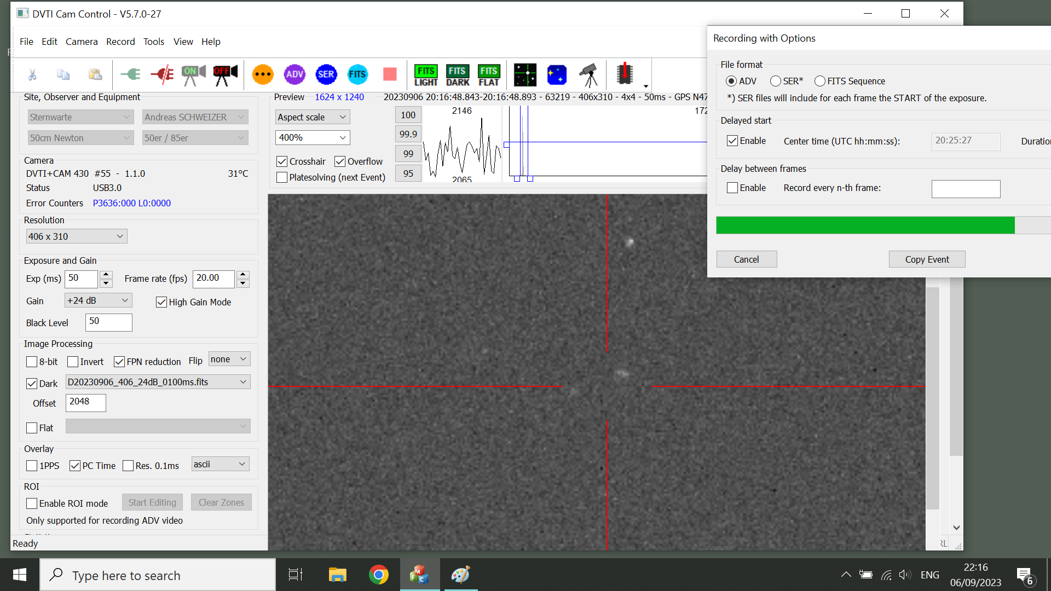Click the FITS DARK capture icon
This screenshot has height=591, width=1051.
click(457, 76)
